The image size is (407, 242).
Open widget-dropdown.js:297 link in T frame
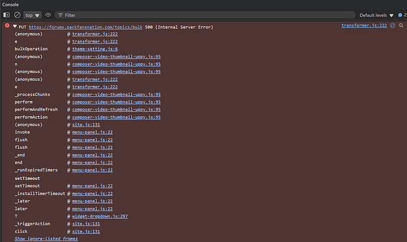[x=100, y=216]
